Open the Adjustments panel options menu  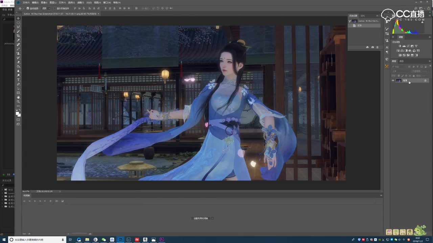(x=429, y=37)
